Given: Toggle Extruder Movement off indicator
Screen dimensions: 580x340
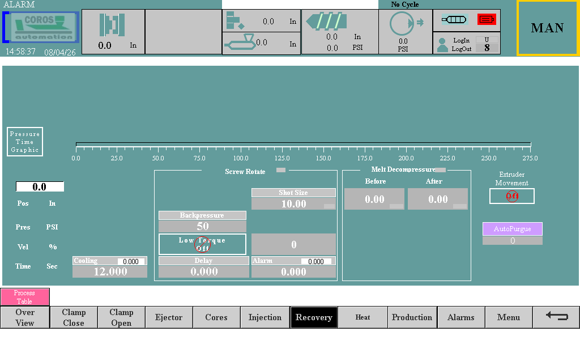Looking at the screenshot, I should (512, 196).
